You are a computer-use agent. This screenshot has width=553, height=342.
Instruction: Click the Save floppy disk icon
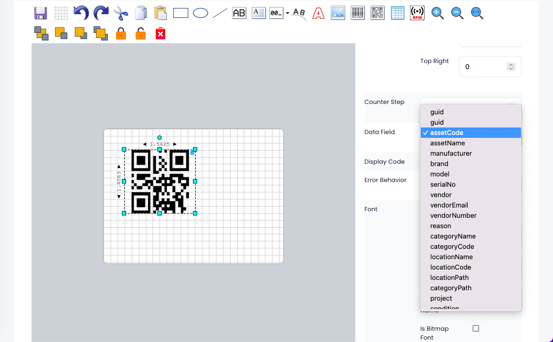click(40, 13)
